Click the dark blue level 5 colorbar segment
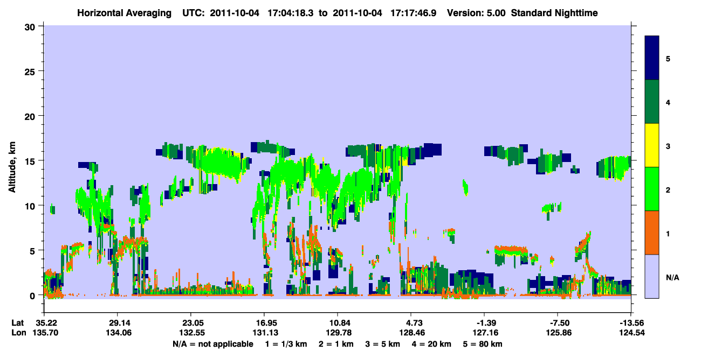This screenshot has width=701, height=359. click(x=652, y=58)
